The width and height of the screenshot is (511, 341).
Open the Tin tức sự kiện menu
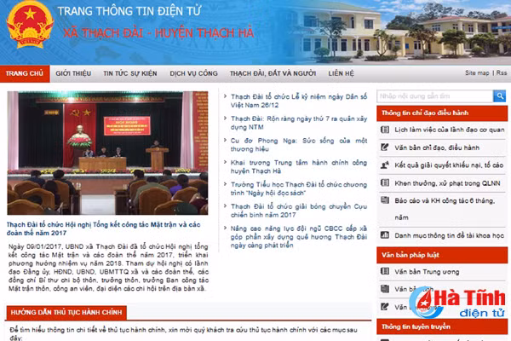pos(130,73)
